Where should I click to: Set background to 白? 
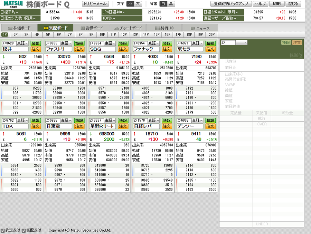coord(163,3)
